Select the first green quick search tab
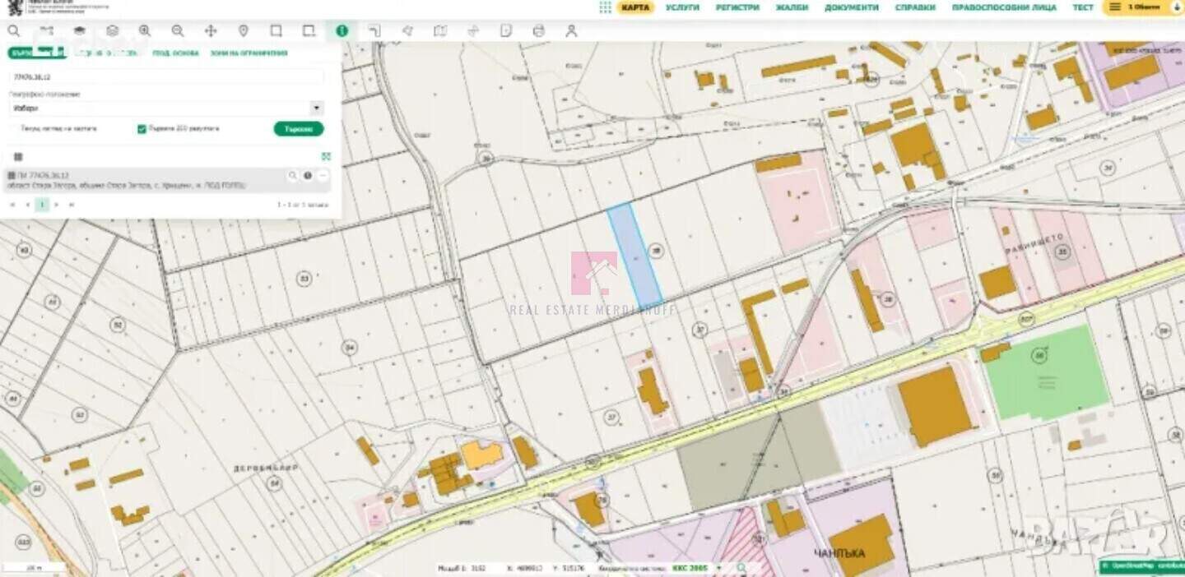Screen dimensions: 1185x577 click(37, 53)
